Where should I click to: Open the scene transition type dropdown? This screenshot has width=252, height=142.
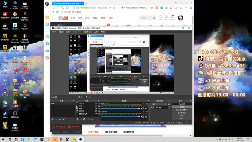point(159,104)
